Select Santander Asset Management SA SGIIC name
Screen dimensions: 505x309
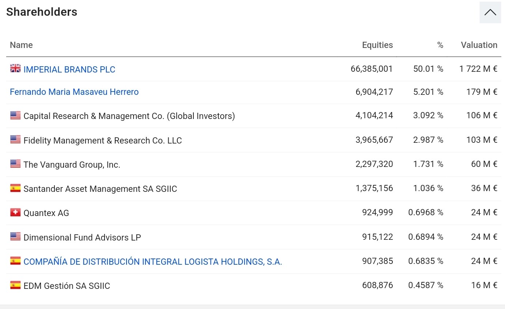(100, 189)
